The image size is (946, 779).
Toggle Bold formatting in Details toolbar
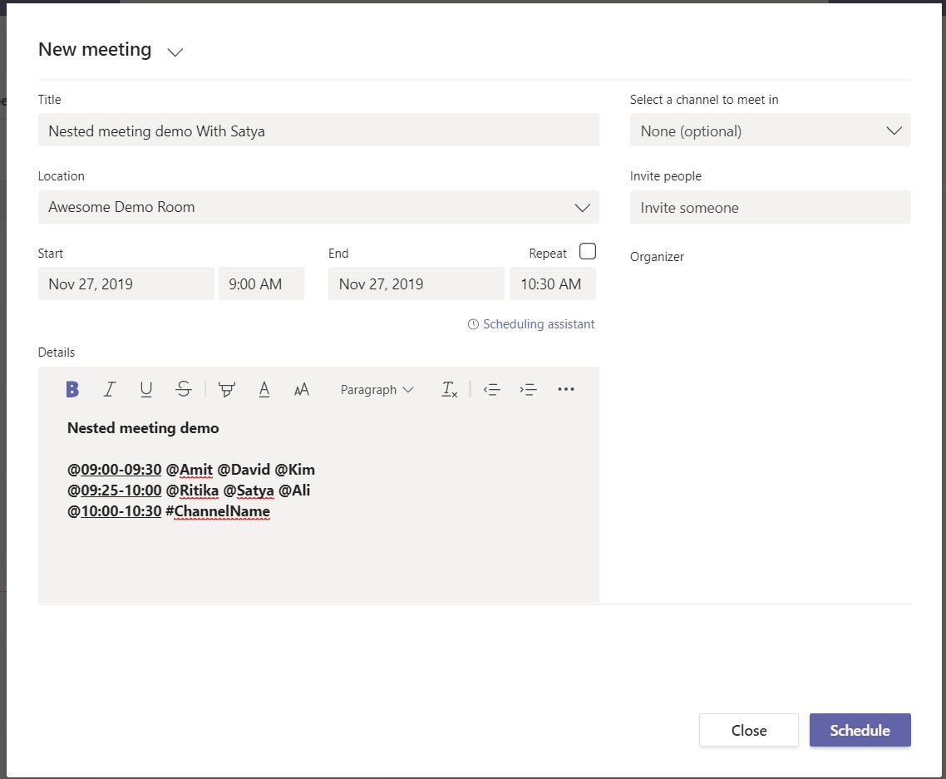point(72,389)
